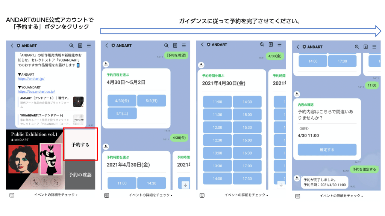This screenshot has width=385, height=216.
Task: Pick the 12:30 time slot
Action: click(217, 140)
